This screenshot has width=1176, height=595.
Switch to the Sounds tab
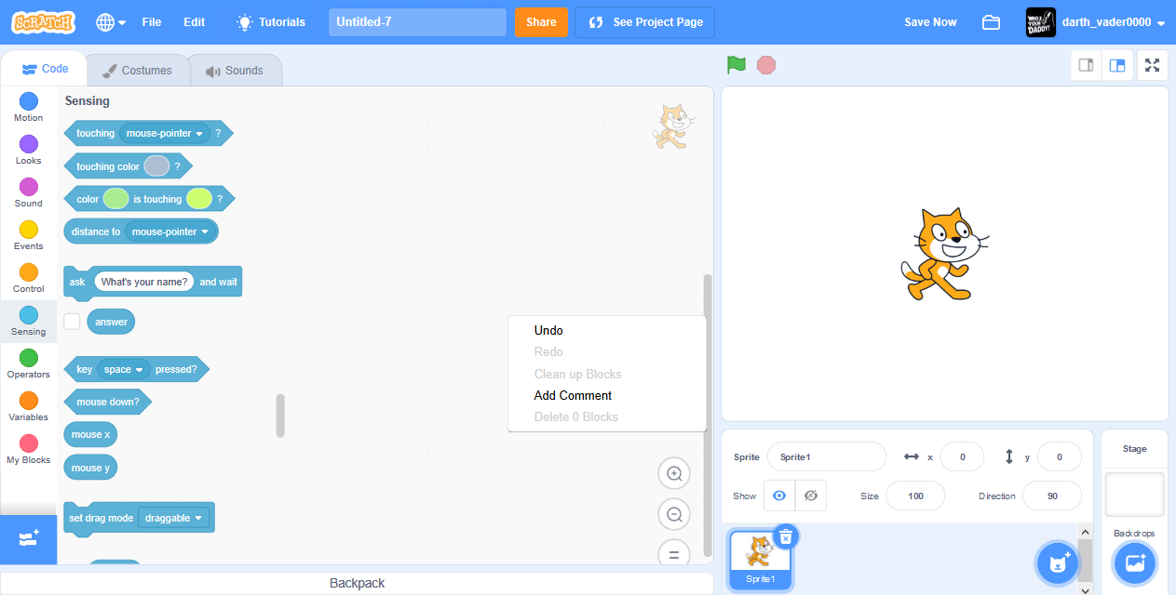coord(235,71)
